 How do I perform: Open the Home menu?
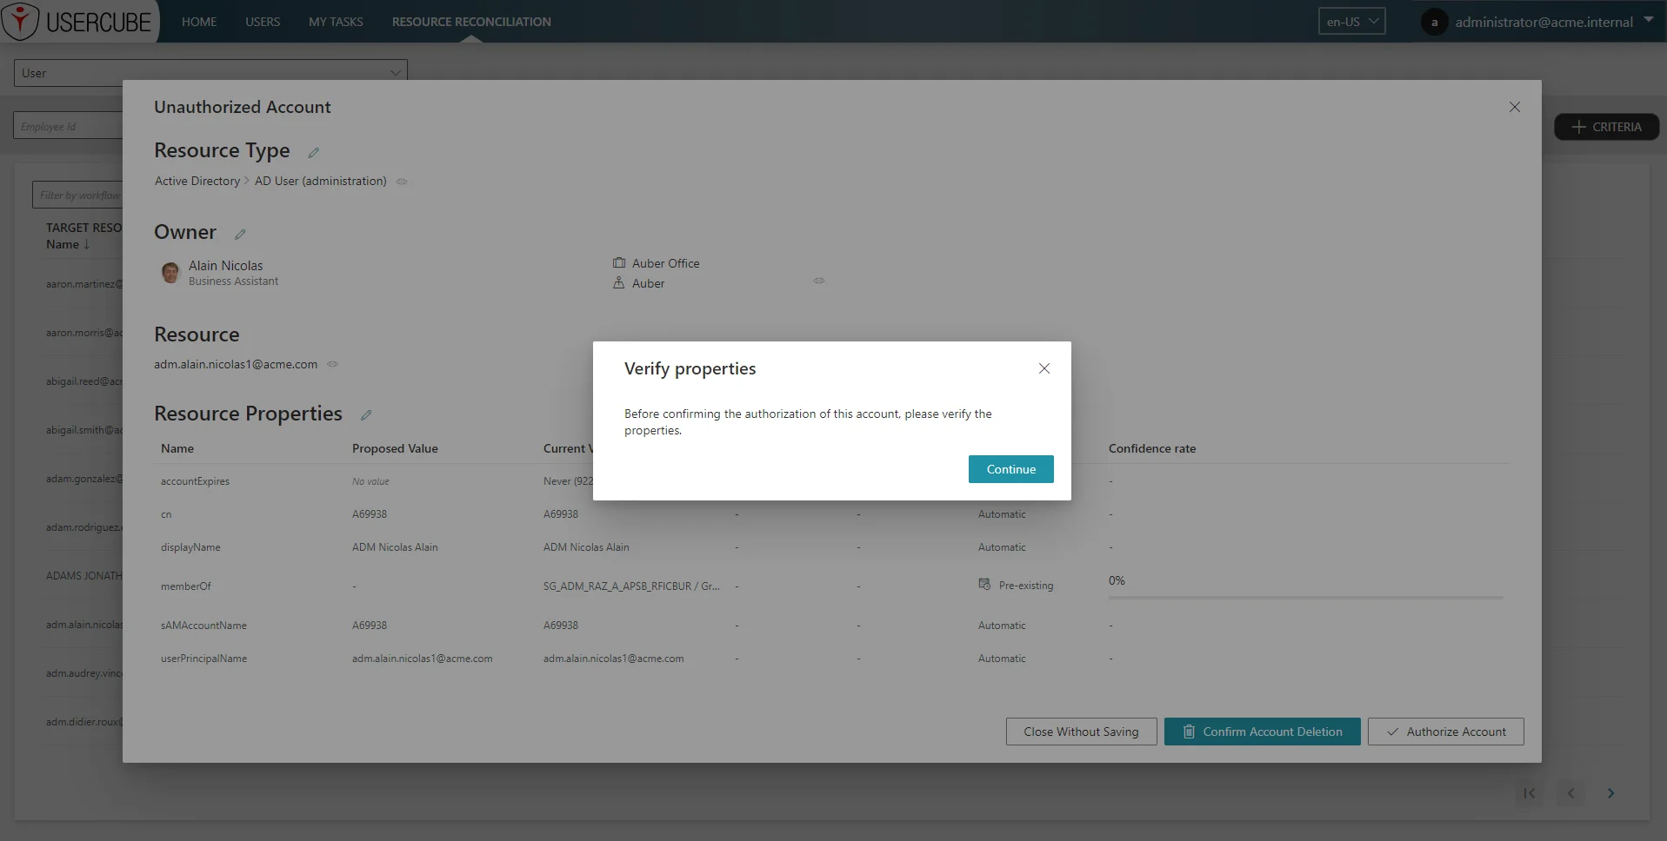coord(199,22)
